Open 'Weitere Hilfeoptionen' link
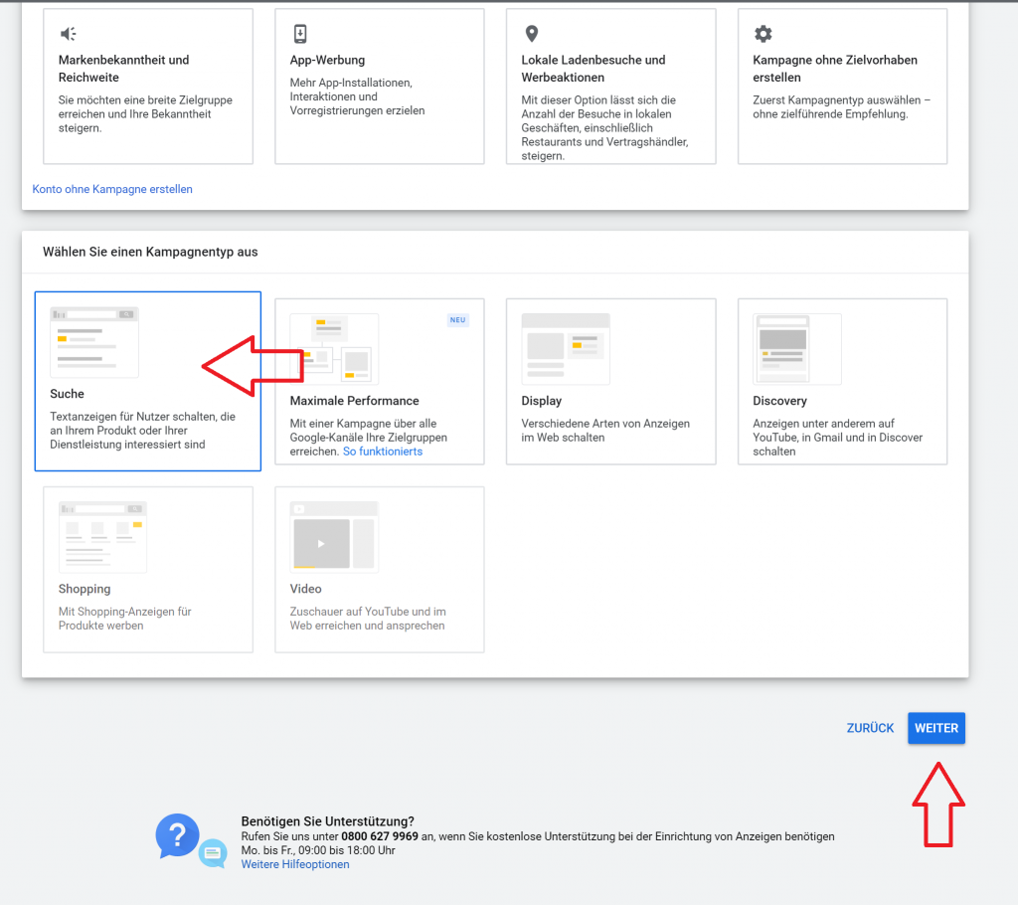Screen dimensions: 1018x905 point(295,864)
